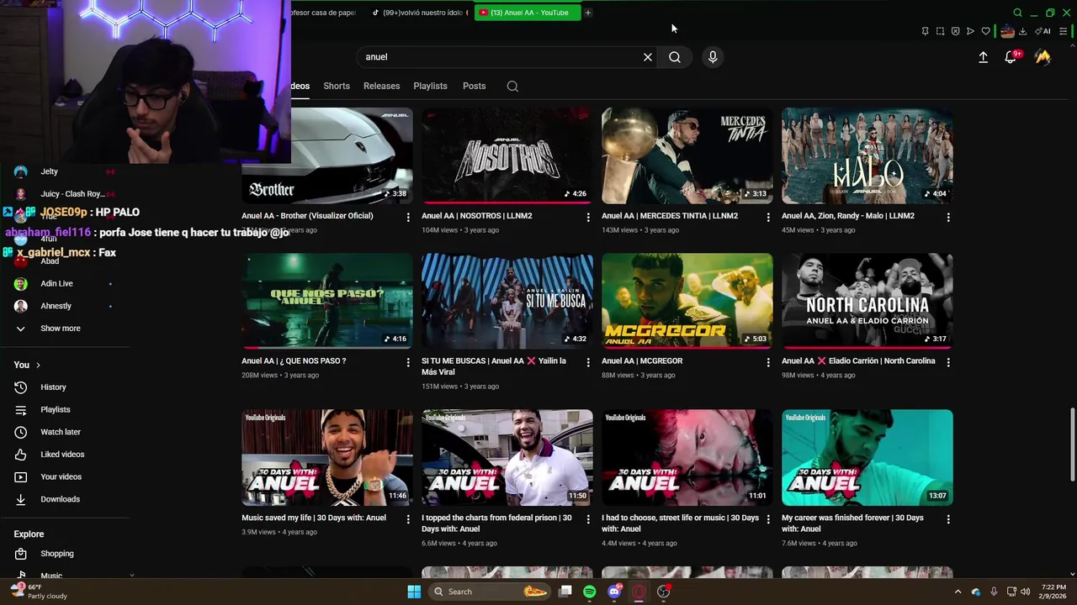Play the NOSOTROS video thumbnail

(x=507, y=155)
